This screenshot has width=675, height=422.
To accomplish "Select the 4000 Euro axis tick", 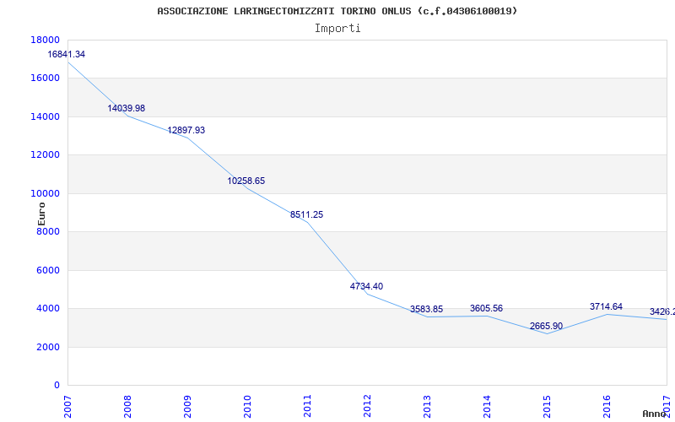I will [x=48, y=308].
